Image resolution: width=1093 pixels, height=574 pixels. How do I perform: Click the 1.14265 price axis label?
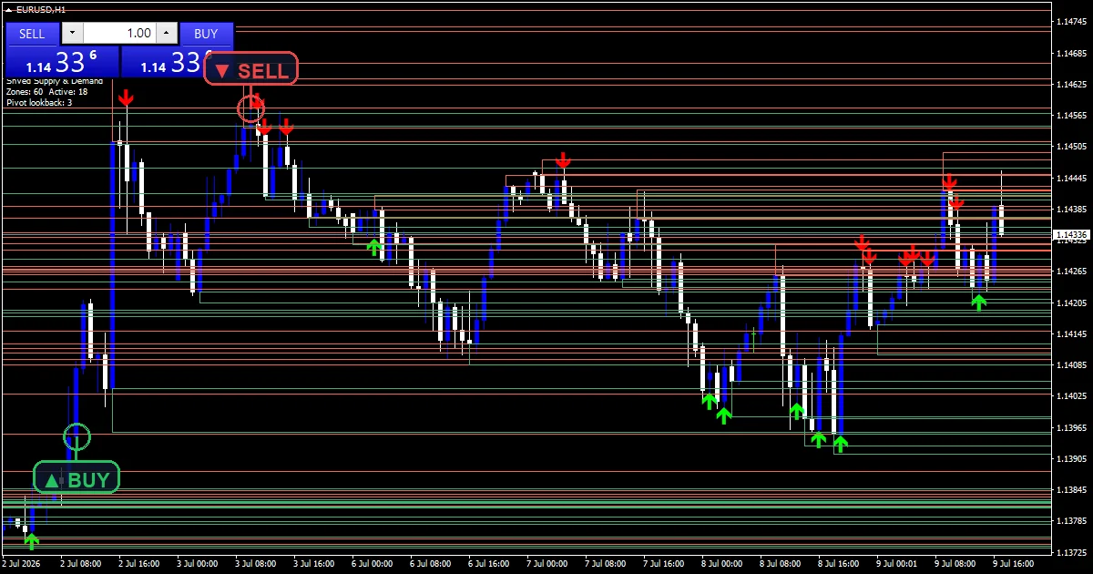click(x=1070, y=272)
